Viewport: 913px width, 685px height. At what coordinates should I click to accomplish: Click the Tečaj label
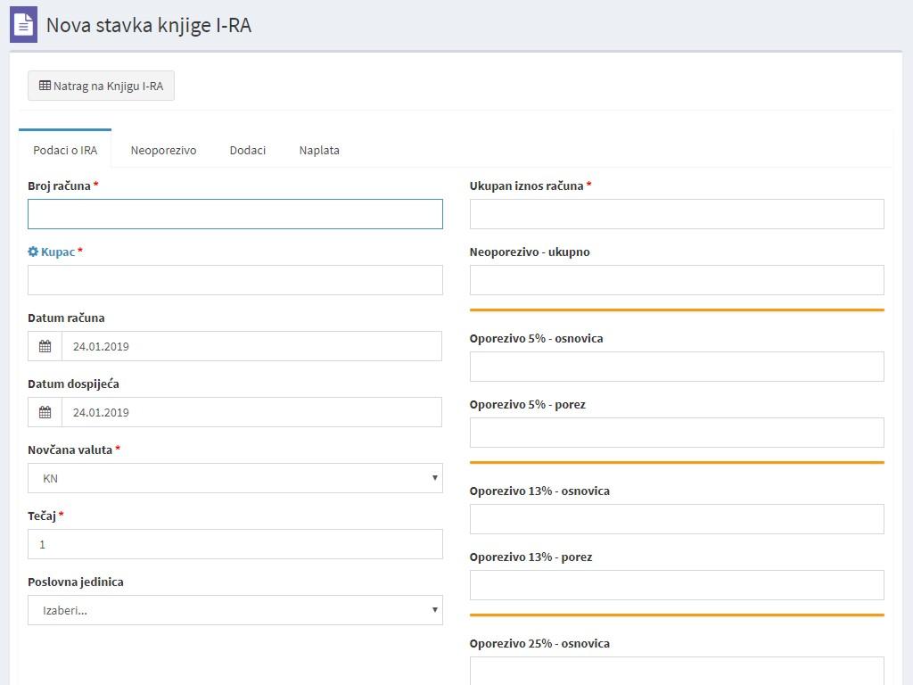pyautogui.click(x=42, y=516)
